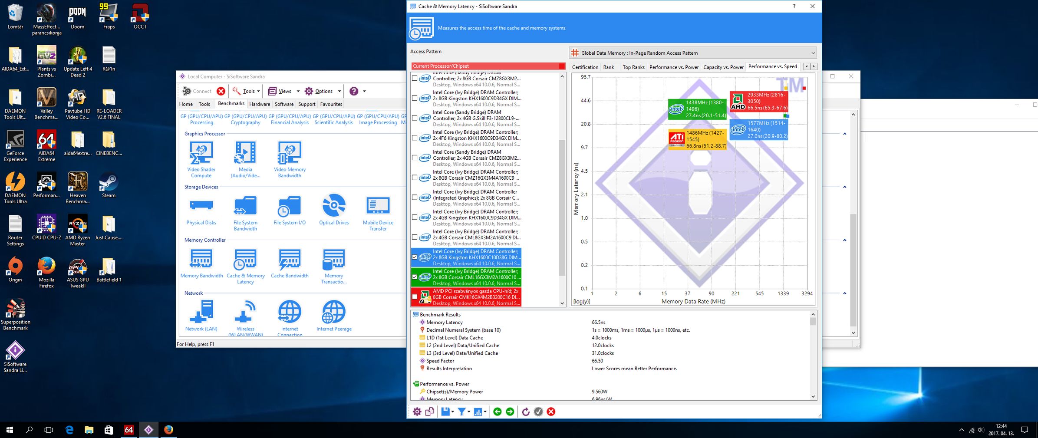Open the Mobile Device Transfer benchmark
1038x438 pixels.
[x=378, y=213]
